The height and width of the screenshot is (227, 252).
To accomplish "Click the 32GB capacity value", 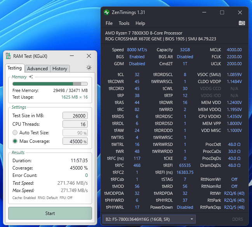I will (185, 50).
